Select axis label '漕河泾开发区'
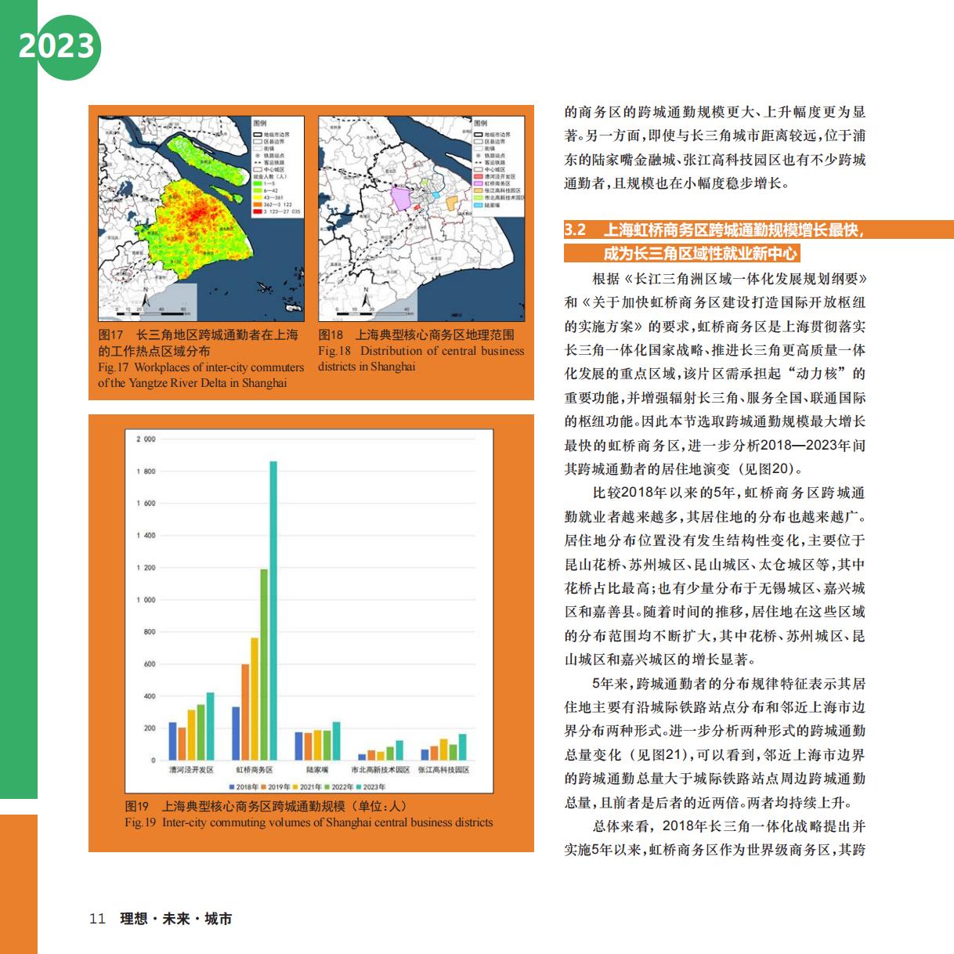 191,771
